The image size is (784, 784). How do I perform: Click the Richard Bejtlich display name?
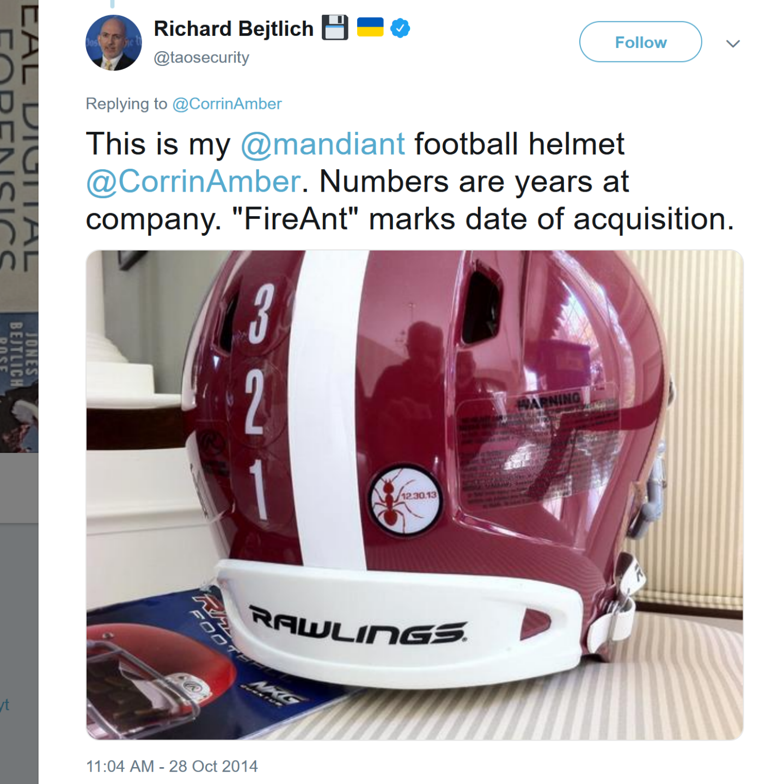[x=234, y=28]
